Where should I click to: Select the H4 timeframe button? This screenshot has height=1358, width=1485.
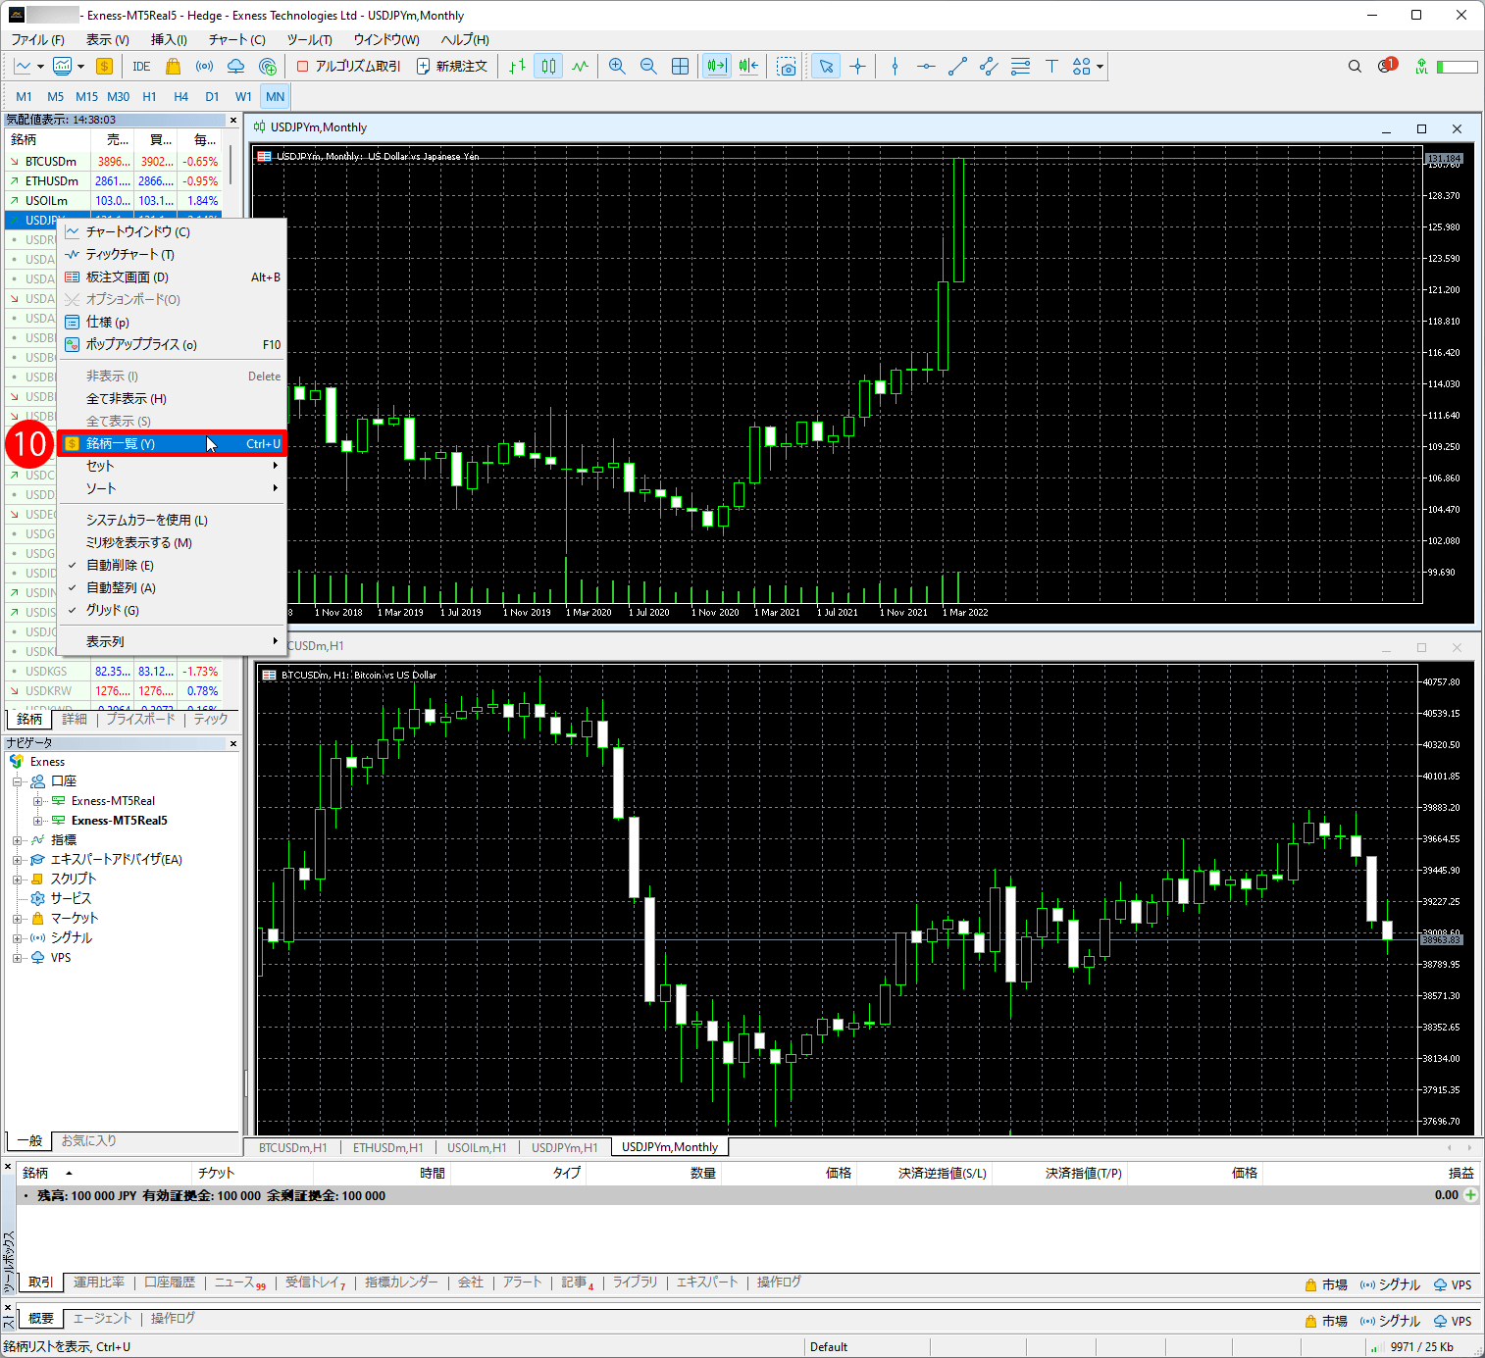[x=180, y=97]
